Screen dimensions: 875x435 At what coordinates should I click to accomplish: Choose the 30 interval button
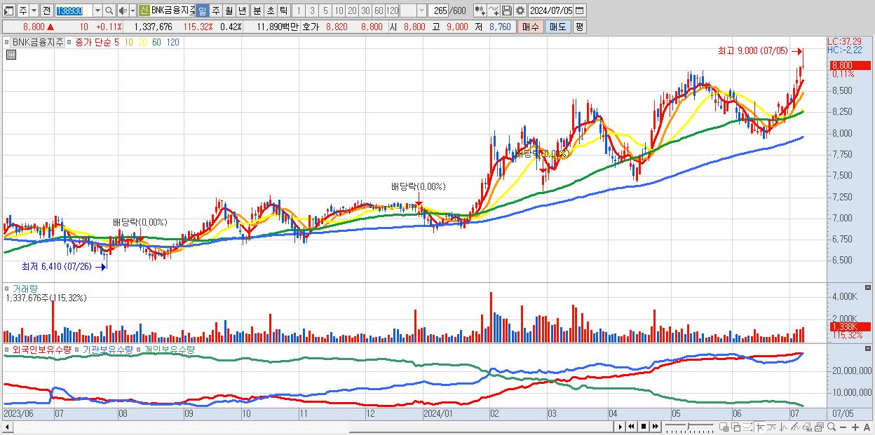coord(365,11)
